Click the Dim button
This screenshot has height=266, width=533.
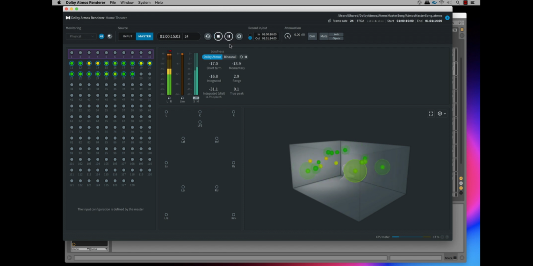[x=312, y=36]
